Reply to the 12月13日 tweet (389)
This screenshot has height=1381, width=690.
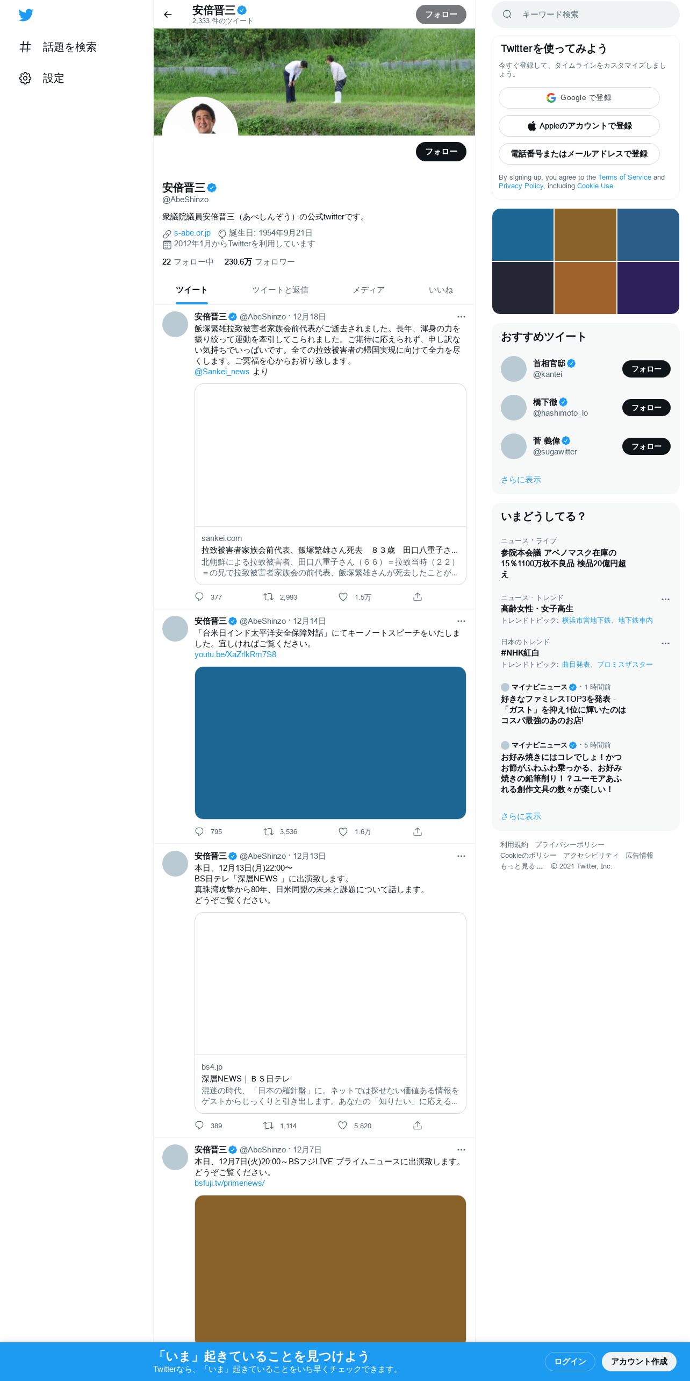[x=209, y=1126]
